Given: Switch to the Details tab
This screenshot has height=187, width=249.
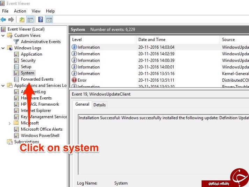Looking at the screenshot, I should pyautogui.click(x=100, y=105).
